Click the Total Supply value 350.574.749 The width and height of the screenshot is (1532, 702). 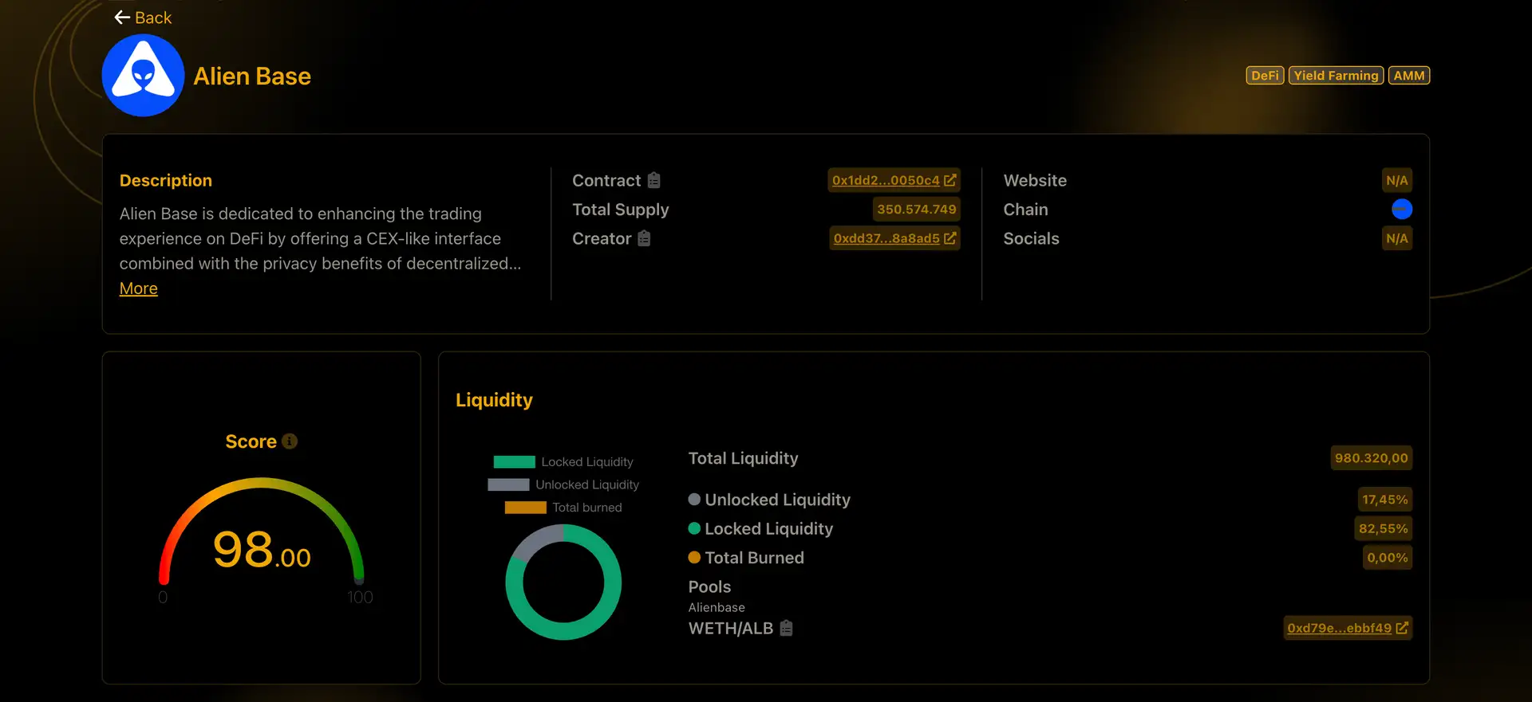(x=916, y=210)
